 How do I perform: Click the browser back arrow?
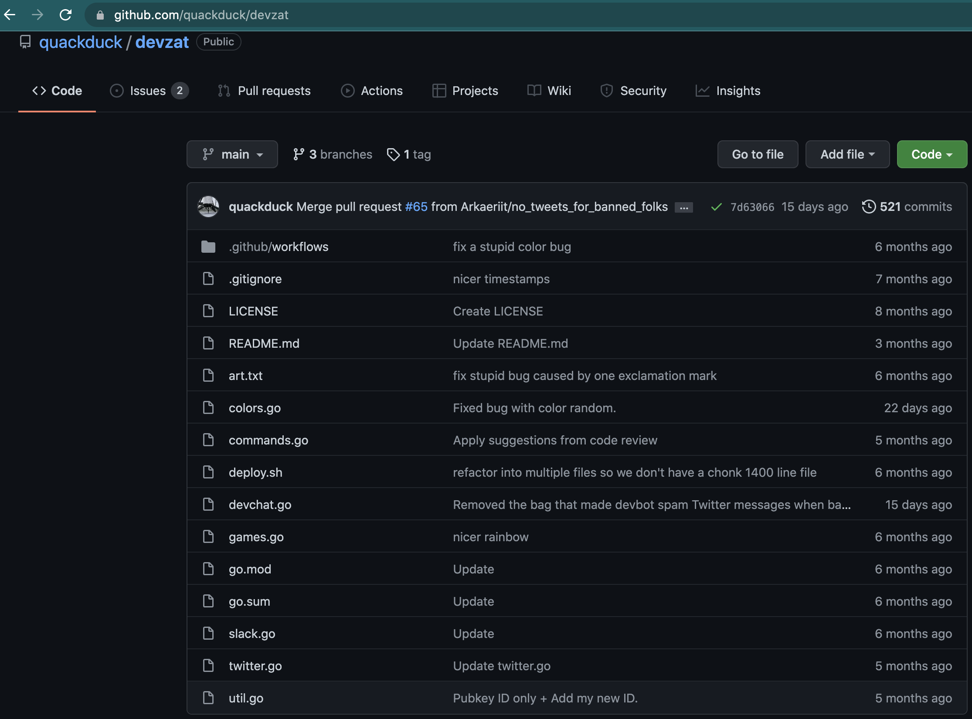click(x=10, y=15)
